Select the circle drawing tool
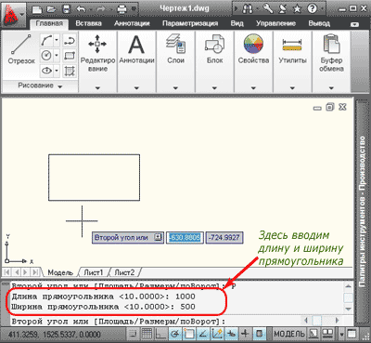This screenshot has width=371, height=343. 46,56
